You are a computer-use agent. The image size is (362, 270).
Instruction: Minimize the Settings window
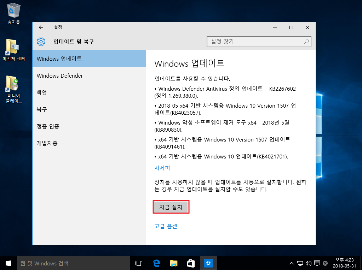click(275, 28)
